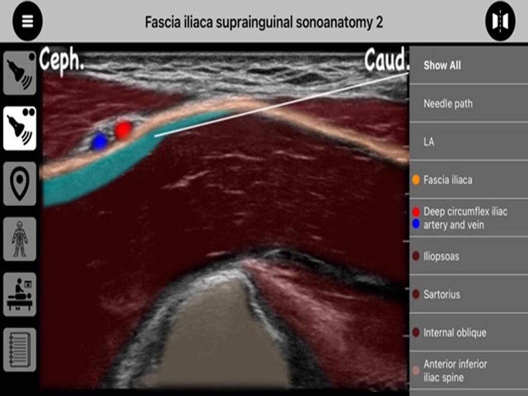Open the human body anatomy icon

point(20,239)
